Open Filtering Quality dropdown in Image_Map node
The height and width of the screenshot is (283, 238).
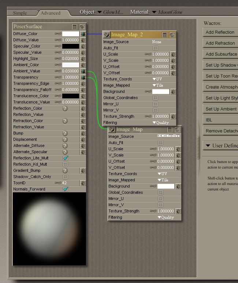[166, 218]
